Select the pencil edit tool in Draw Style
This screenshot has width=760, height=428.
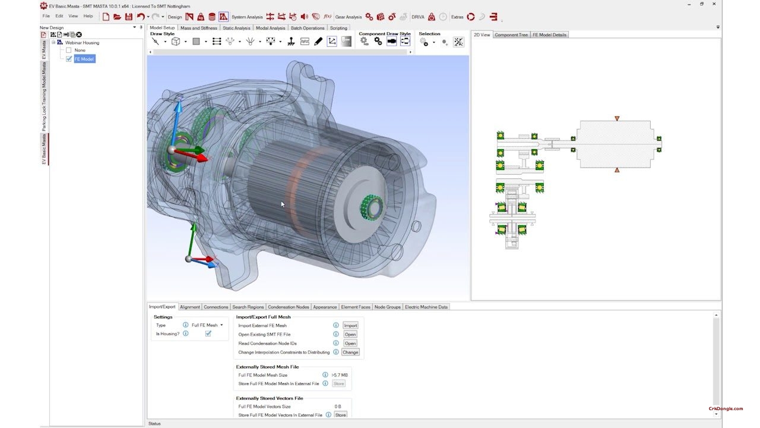[318, 42]
